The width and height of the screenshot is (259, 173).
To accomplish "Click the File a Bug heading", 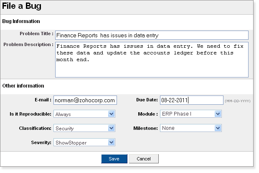I will (x=22, y=6).
